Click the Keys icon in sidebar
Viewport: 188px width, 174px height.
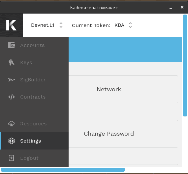coord(12,63)
